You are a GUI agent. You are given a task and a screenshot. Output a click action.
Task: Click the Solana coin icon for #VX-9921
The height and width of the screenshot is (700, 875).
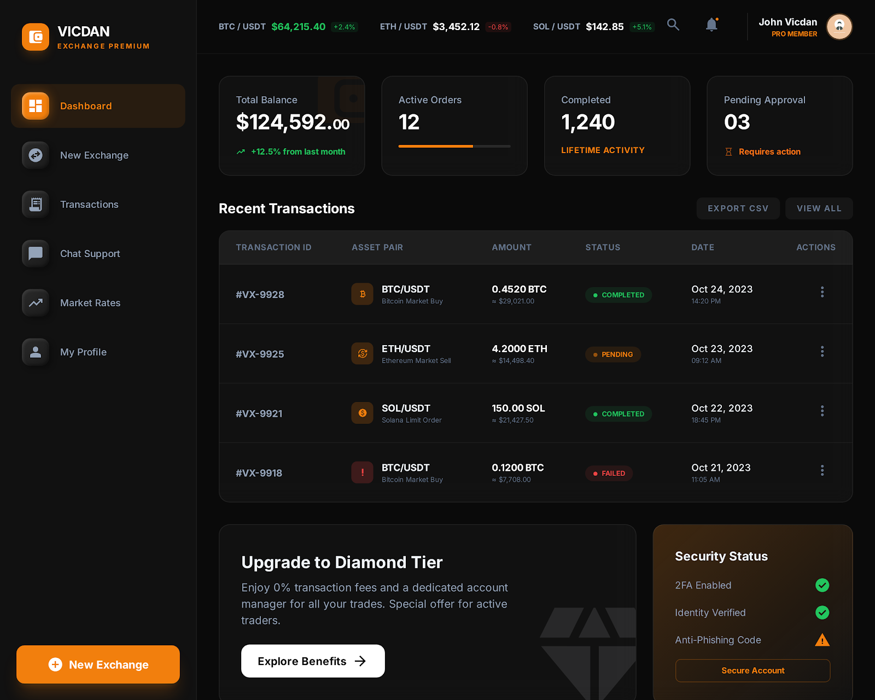pyautogui.click(x=362, y=413)
